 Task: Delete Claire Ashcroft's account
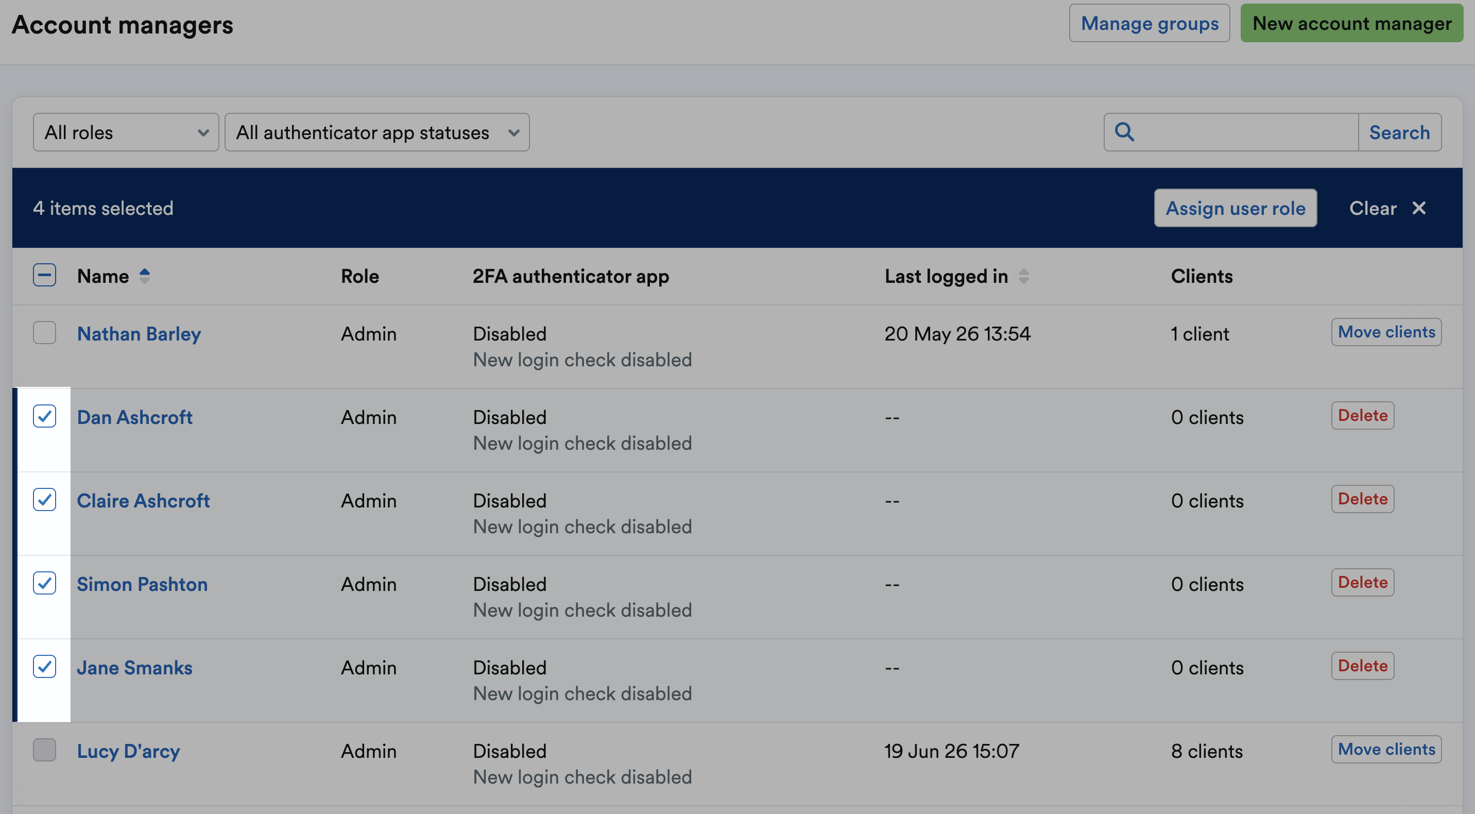click(x=1363, y=499)
